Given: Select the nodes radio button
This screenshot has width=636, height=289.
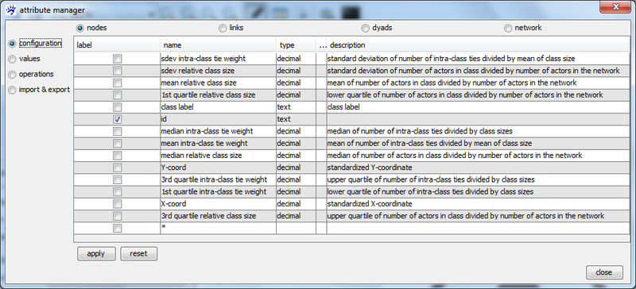Looking at the screenshot, I should coord(80,28).
